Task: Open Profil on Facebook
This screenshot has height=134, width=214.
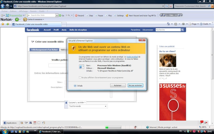Action: click(x=56, y=30)
